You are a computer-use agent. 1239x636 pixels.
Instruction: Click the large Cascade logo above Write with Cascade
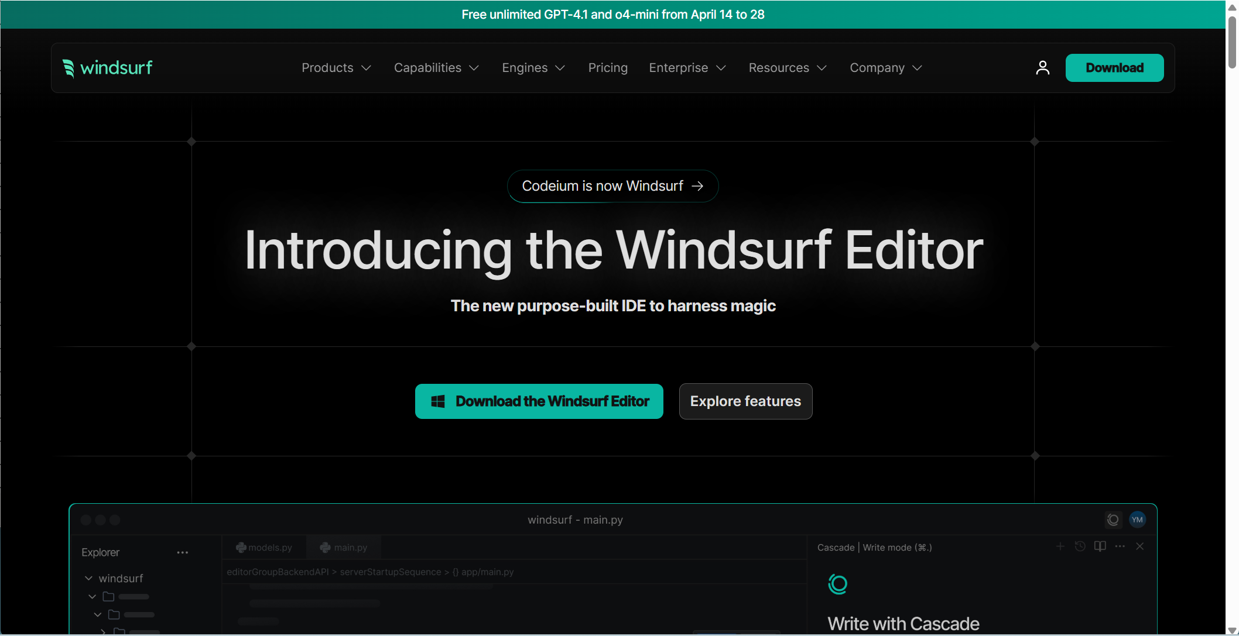click(838, 584)
